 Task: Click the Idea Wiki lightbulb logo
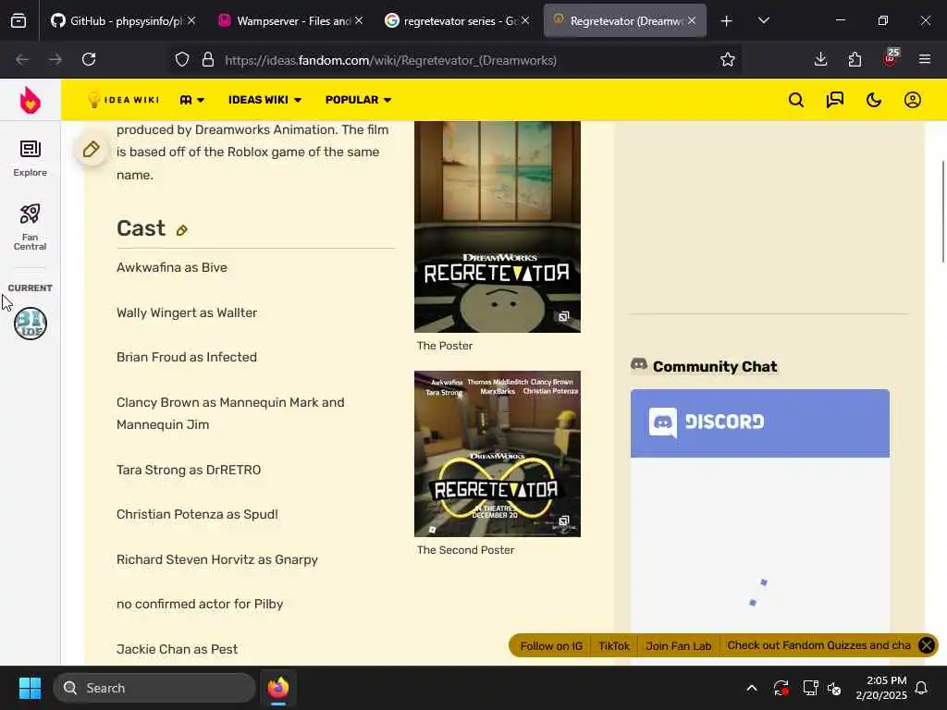pyautogui.click(x=123, y=100)
